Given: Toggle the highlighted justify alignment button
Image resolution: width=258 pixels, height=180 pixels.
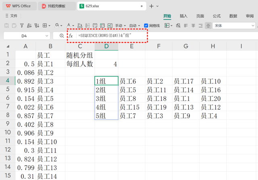Looking at the screenshot, I should point(208,25).
